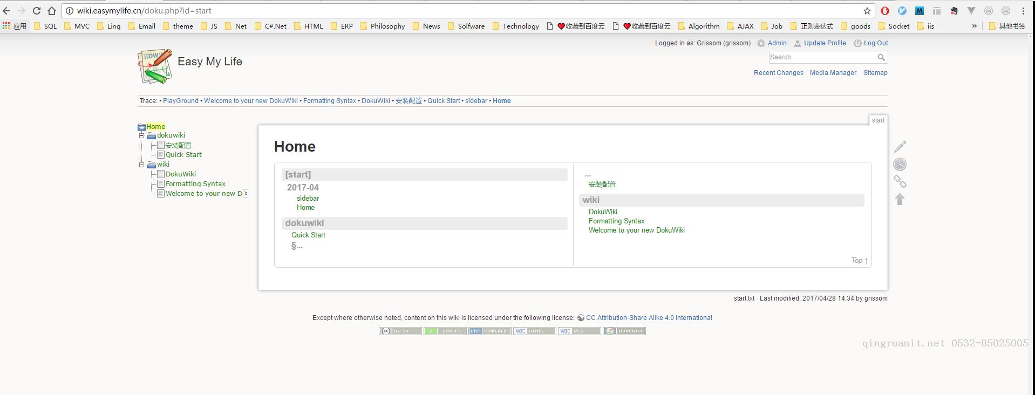The width and height of the screenshot is (1035, 395).
Task: Open the MVC bookmark folder
Action: [77, 26]
